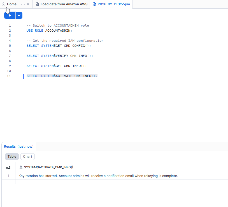This screenshot has height=207, width=228.
Task: Click the SYSTEM$GET_CMK_INFO() statement
Action: (57, 66)
